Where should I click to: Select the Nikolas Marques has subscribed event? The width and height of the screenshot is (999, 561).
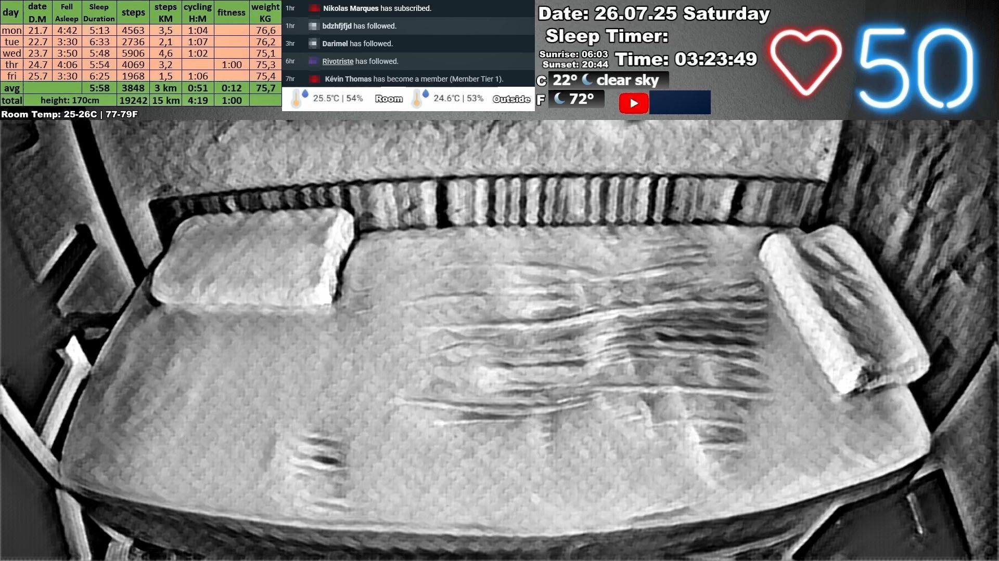[408, 8]
